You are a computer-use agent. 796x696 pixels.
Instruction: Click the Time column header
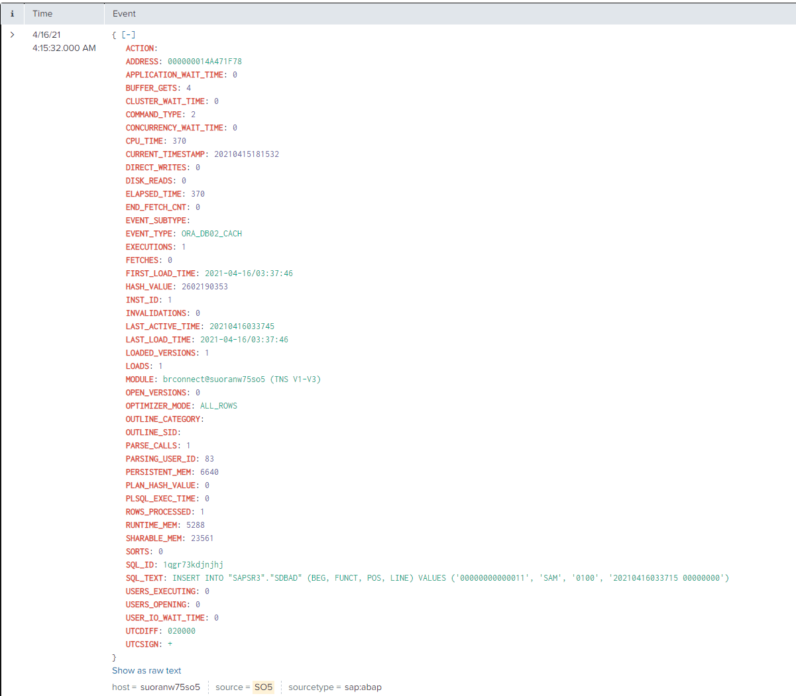click(42, 13)
